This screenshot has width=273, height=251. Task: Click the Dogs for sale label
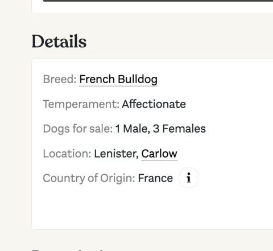click(x=78, y=129)
